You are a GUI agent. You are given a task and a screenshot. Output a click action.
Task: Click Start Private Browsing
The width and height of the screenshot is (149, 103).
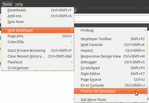coord(37,50)
